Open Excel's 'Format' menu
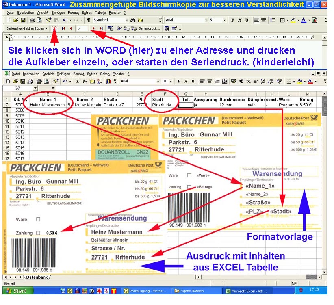The image size is (334, 305). pyautogui.click(x=78, y=74)
